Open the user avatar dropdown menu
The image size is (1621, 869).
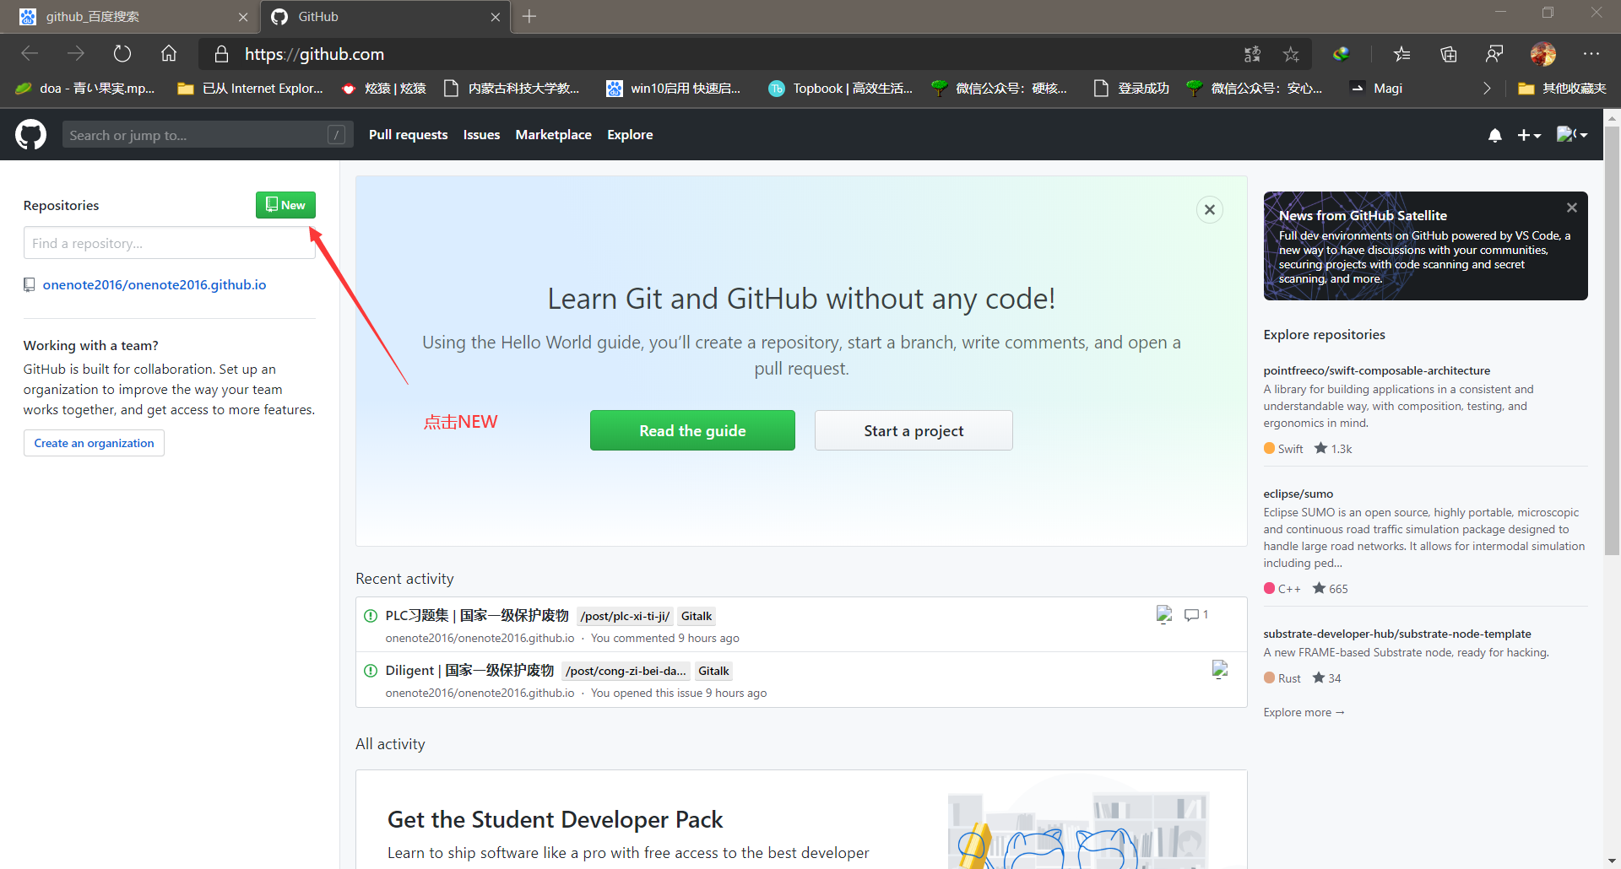pyautogui.click(x=1571, y=135)
